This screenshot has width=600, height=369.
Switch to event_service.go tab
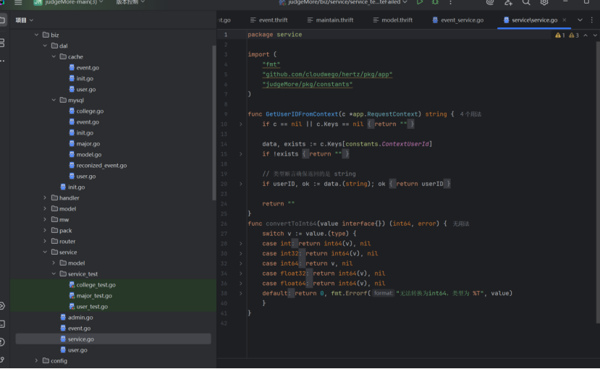click(x=458, y=20)
